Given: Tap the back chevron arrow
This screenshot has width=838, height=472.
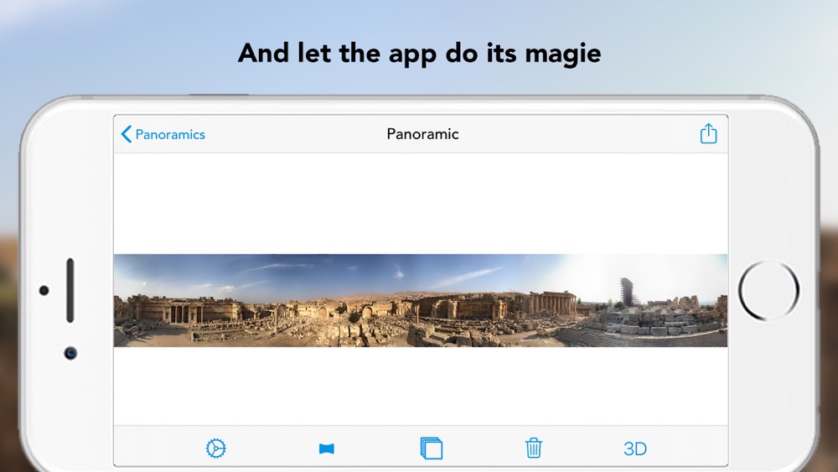Looking at the screenshot, I should coord(127,134).
